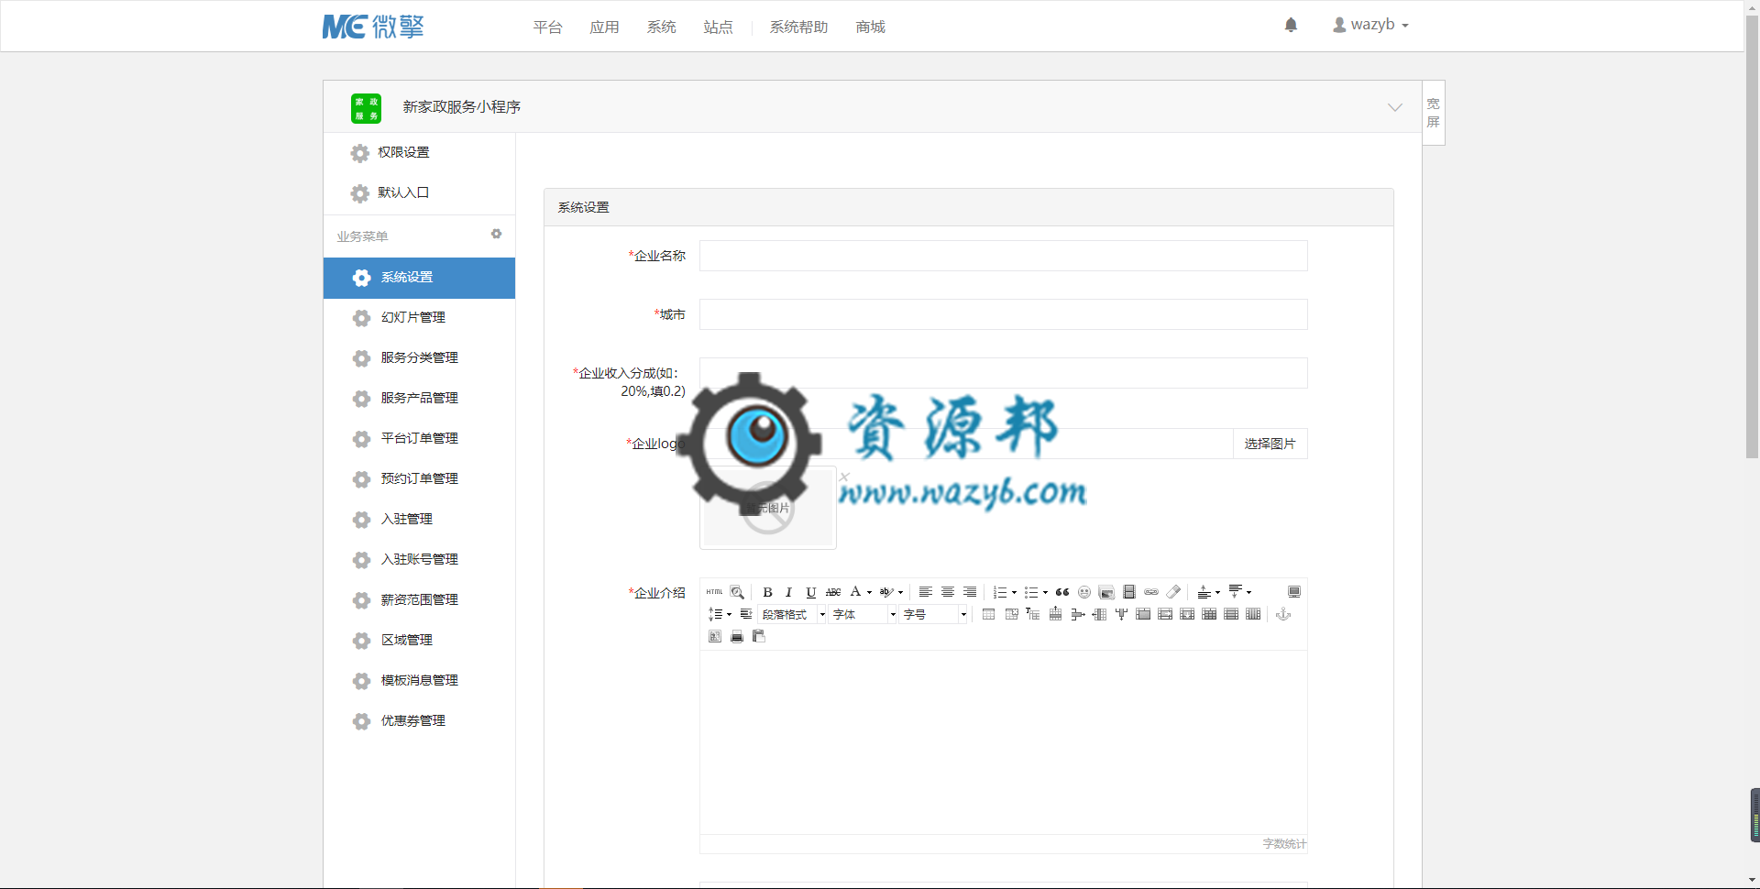The image size is (1760, 889).
Task: Open 服务分类管理 sidebar item
Action: (419, 357)
